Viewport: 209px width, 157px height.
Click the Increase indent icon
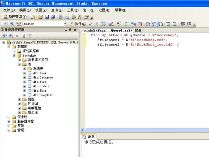coord(189,24)
